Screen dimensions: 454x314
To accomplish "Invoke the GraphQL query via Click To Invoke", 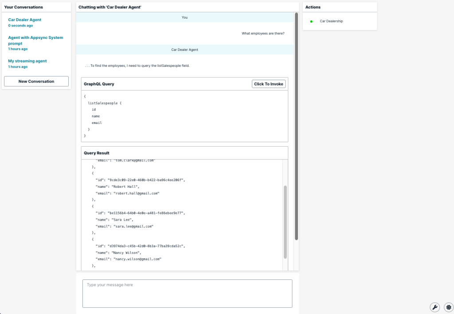I will click(269, 84).
